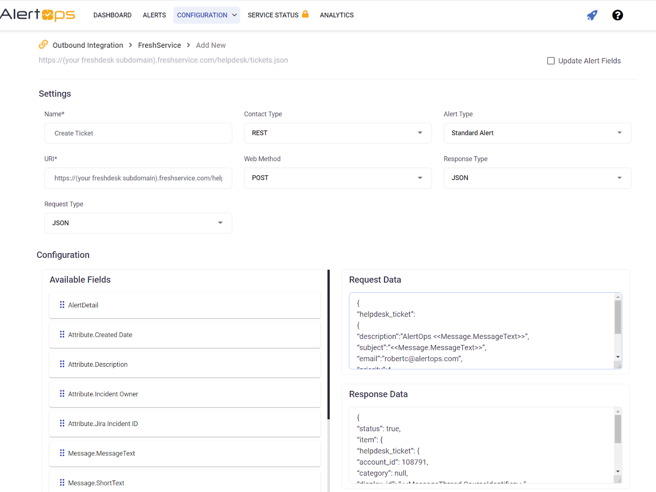Open the Configuration menu
This screenshot has height=492, width=656.
tap(206, 15)
